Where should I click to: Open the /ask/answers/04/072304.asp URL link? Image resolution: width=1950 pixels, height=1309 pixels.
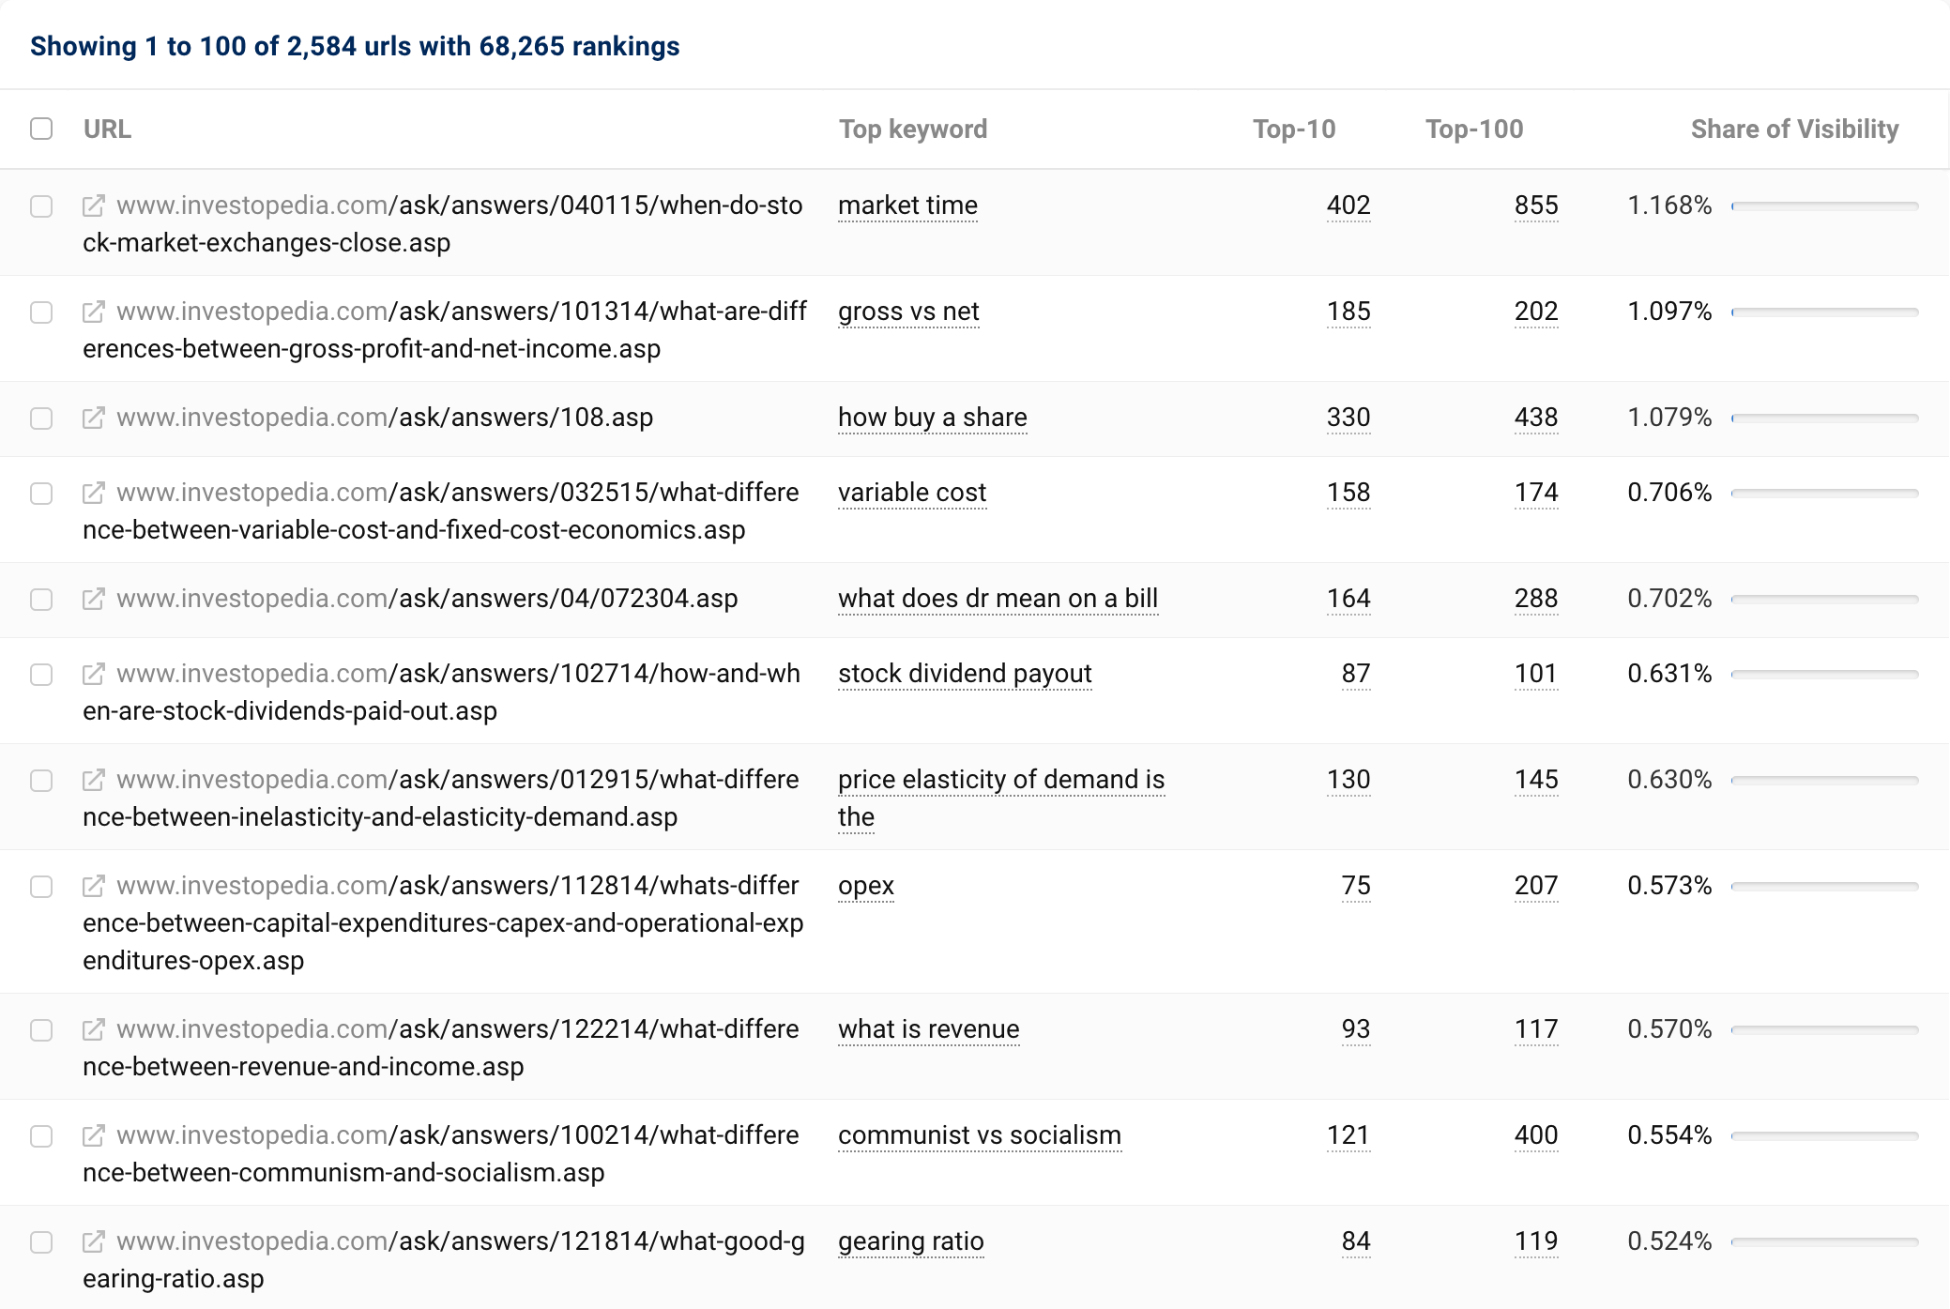pyautogui.click(x=427, y=599)
